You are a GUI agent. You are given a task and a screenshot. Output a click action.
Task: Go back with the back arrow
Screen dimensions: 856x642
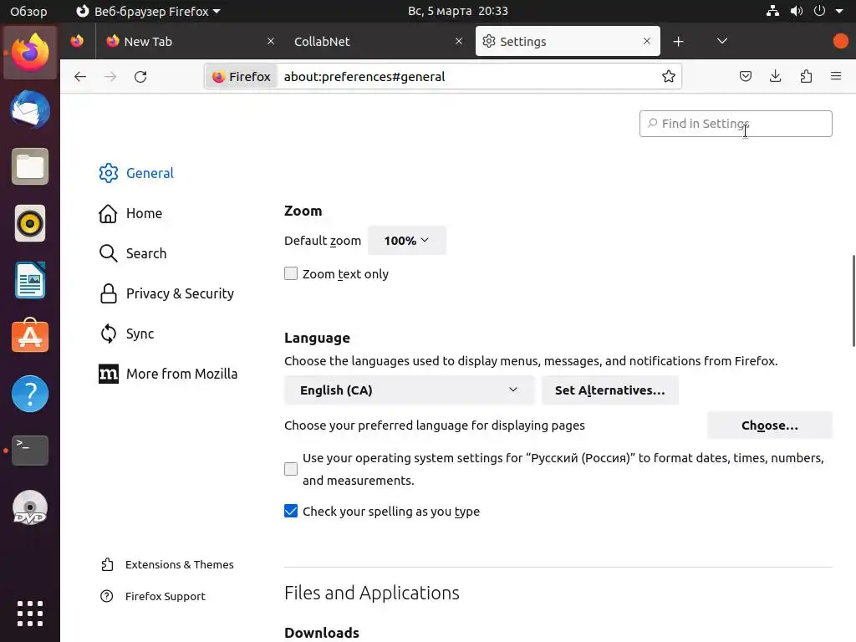(x=80, y=76)
